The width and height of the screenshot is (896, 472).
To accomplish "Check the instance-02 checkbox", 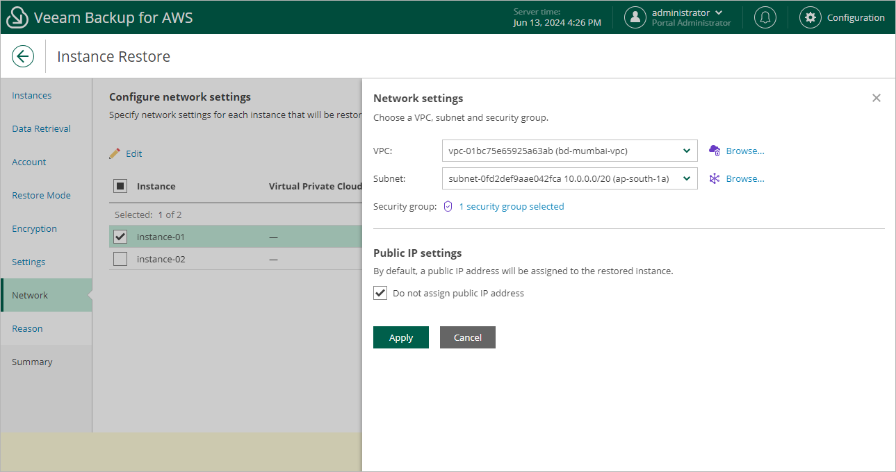I will 120,259.
